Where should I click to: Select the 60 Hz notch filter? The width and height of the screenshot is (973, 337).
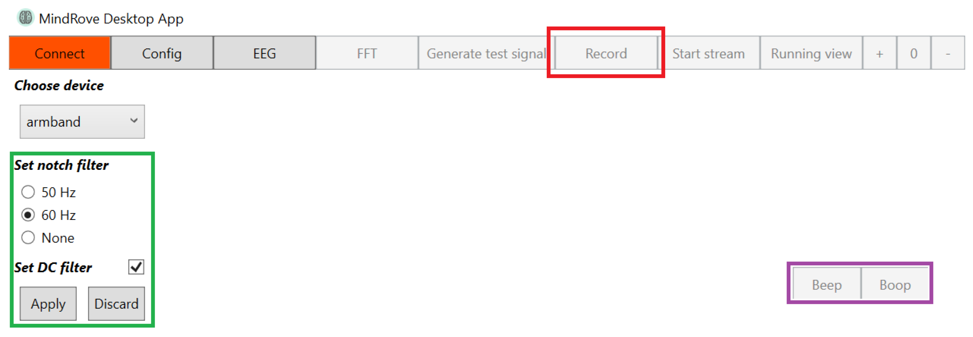[x=28, y=215]
